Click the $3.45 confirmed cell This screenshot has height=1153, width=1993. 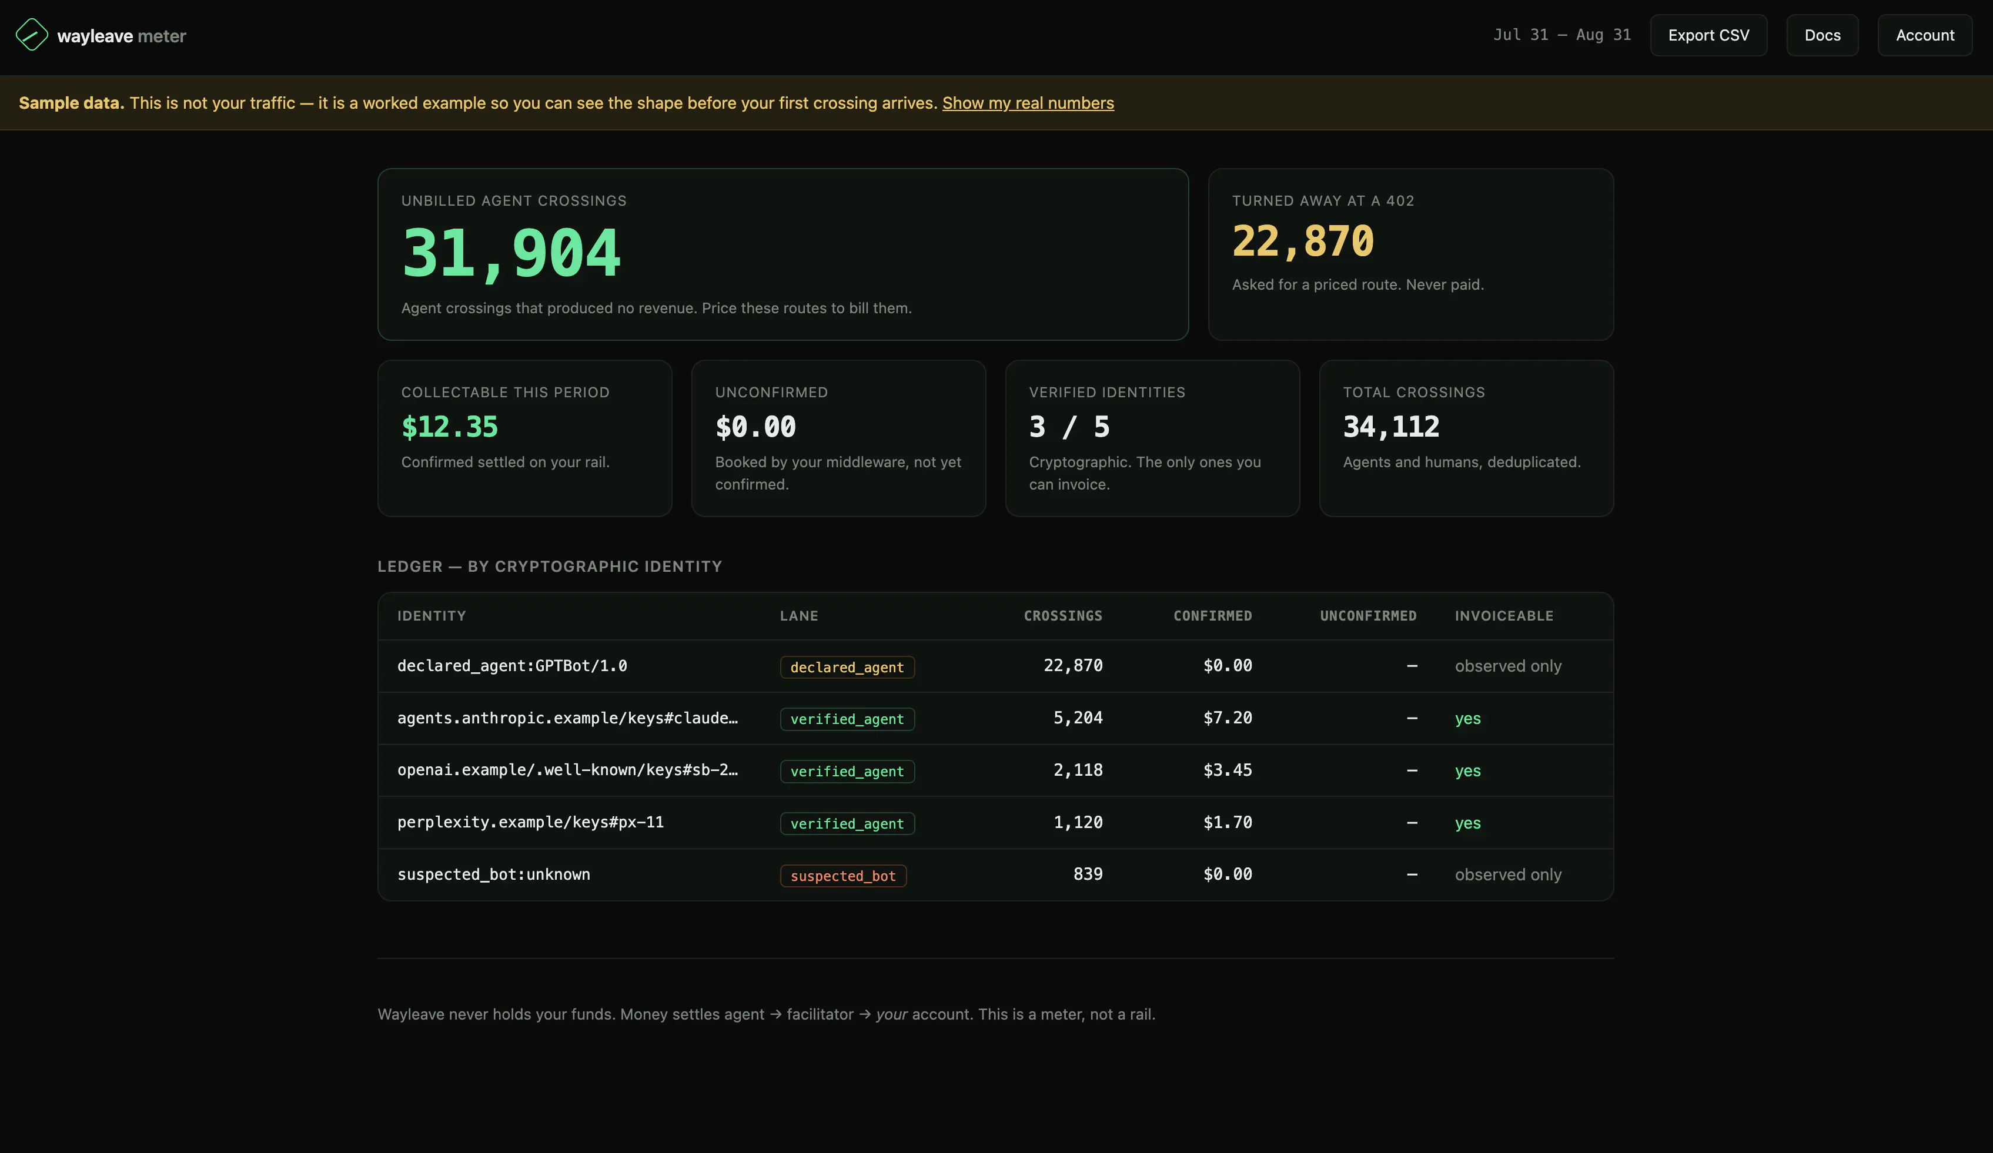click(x=1228, y=770)
